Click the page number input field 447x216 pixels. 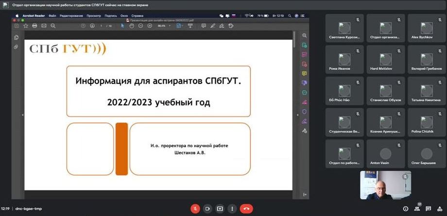[101, 26]
